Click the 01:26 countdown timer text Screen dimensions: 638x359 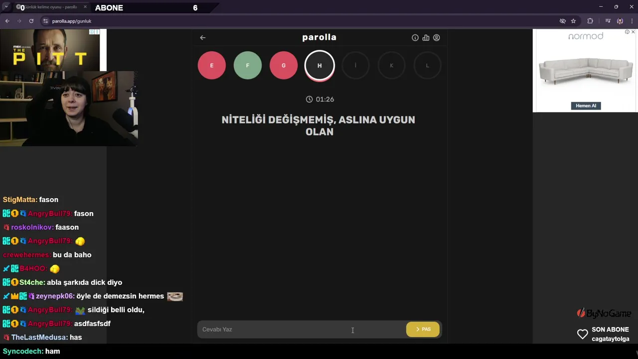[x=325, y=99]
